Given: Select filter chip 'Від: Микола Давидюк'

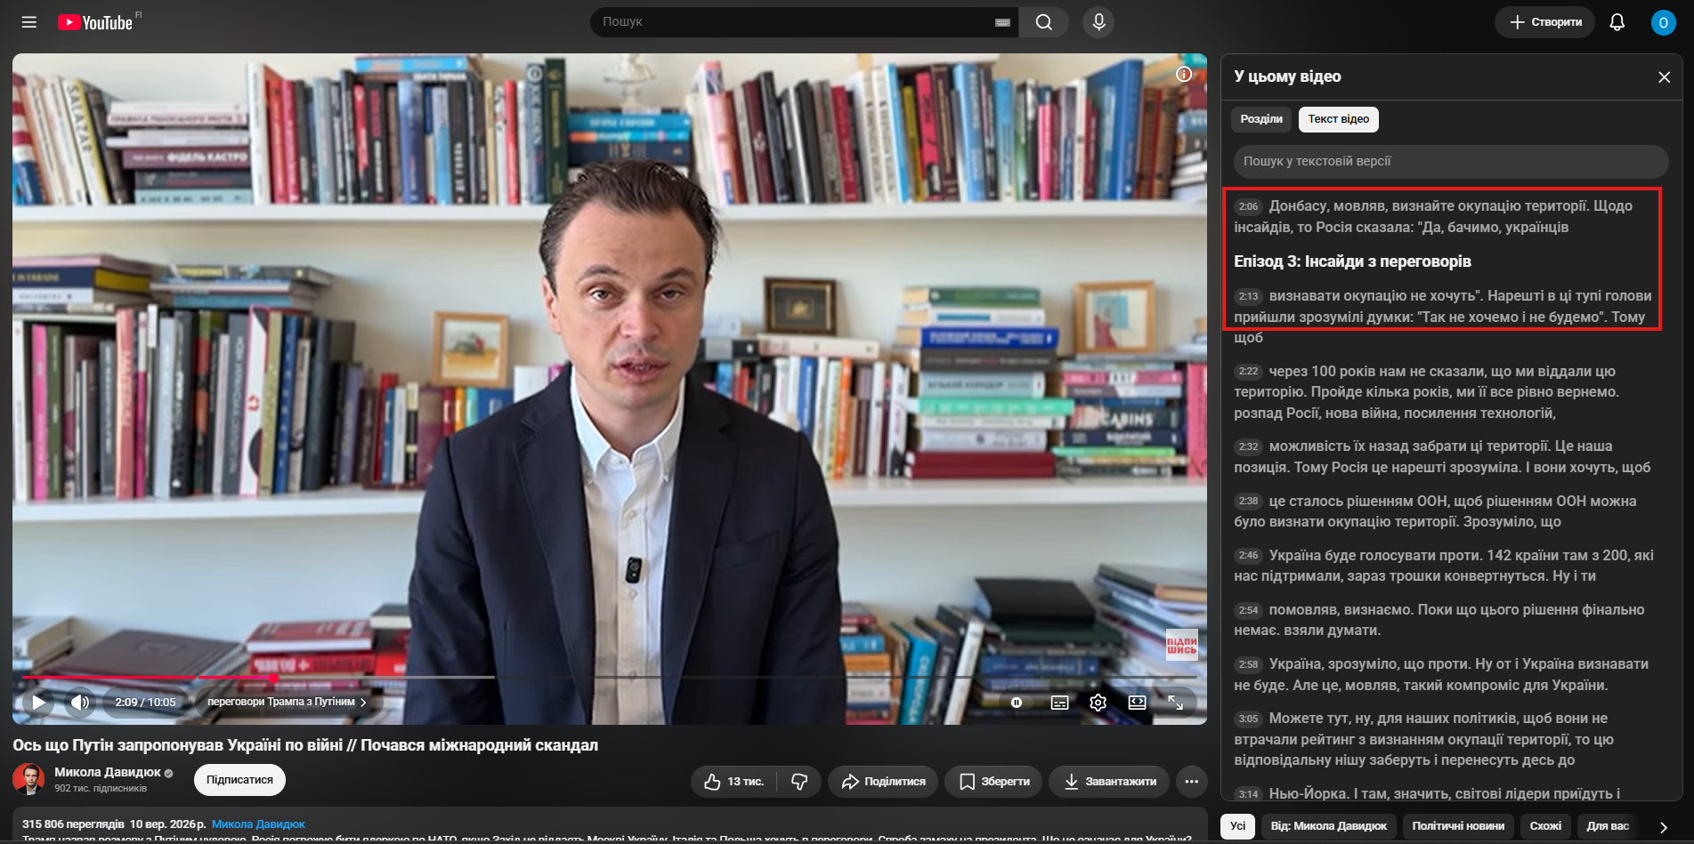Looking at the screenshot, I should [1328, 826].
